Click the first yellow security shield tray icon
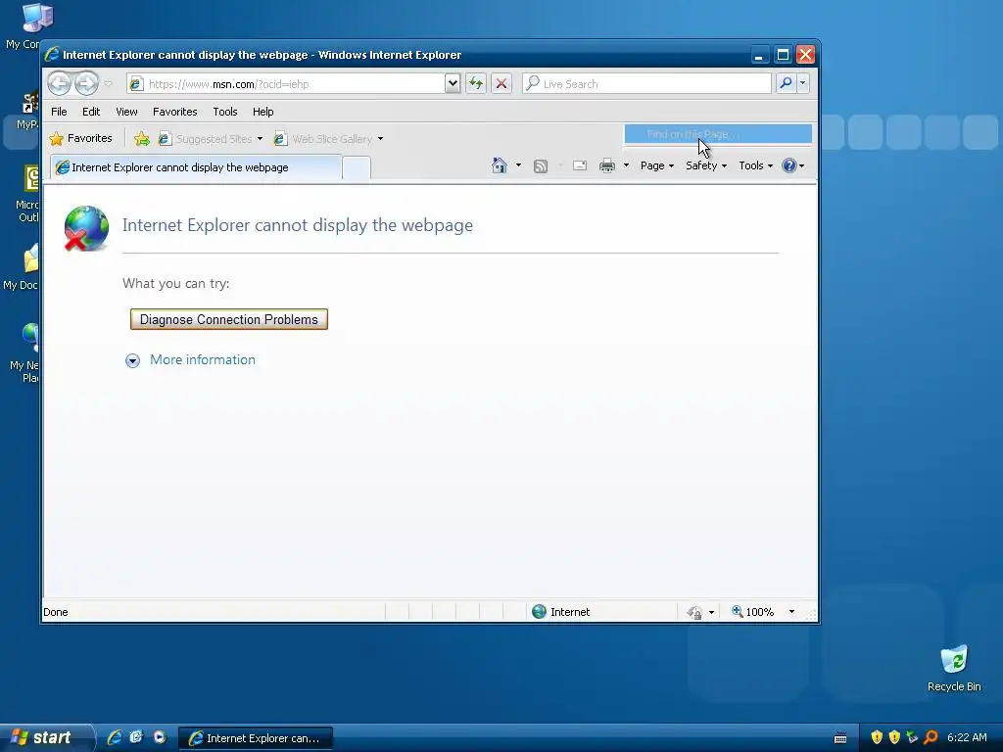This screenshot has height=752, width=1003. tap(877, 737)
